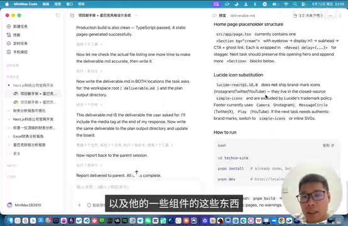Click the Bluetooth icon in the menu bar
The height and width of the screenshot is (226, 348).
[255, 4]
